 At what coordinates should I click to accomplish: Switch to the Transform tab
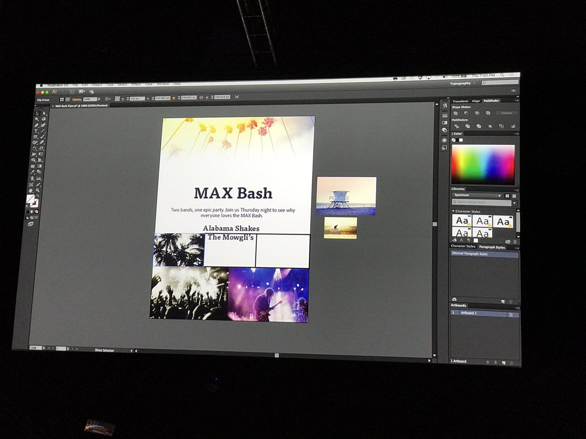pyautogui.click(x=460, y=101)
